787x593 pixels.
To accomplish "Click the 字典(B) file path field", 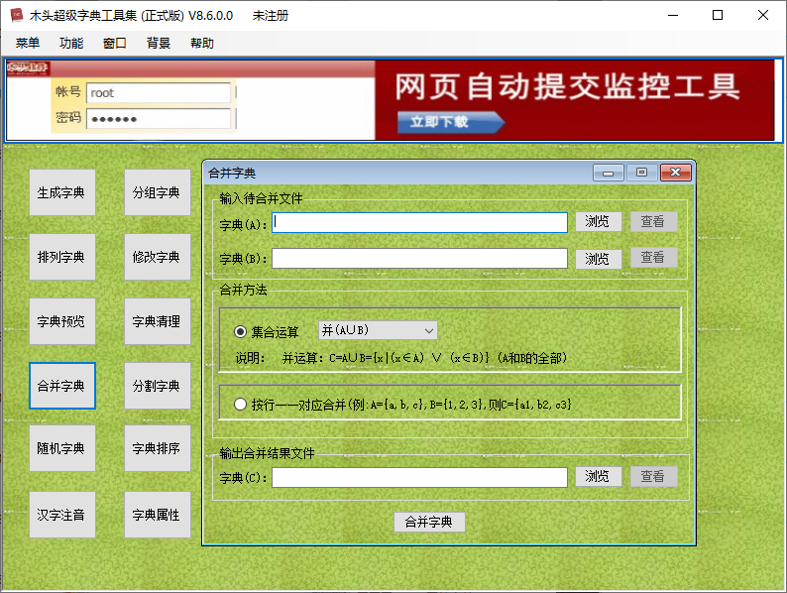I will coord(419,258).
